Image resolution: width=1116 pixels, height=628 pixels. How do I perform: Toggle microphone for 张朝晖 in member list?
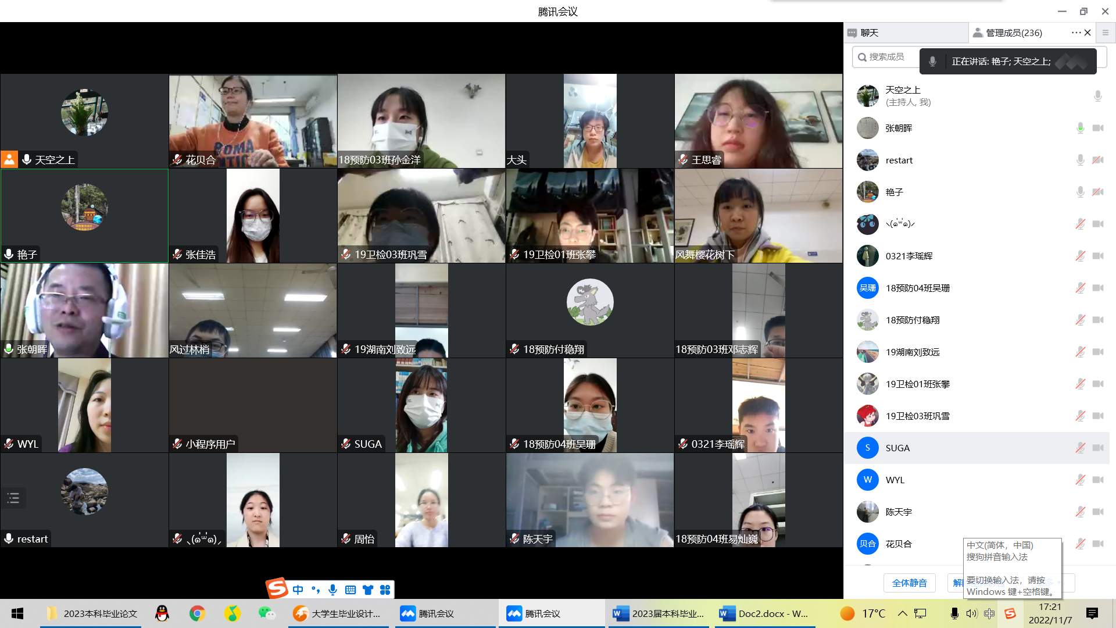tap(1080, 128)
